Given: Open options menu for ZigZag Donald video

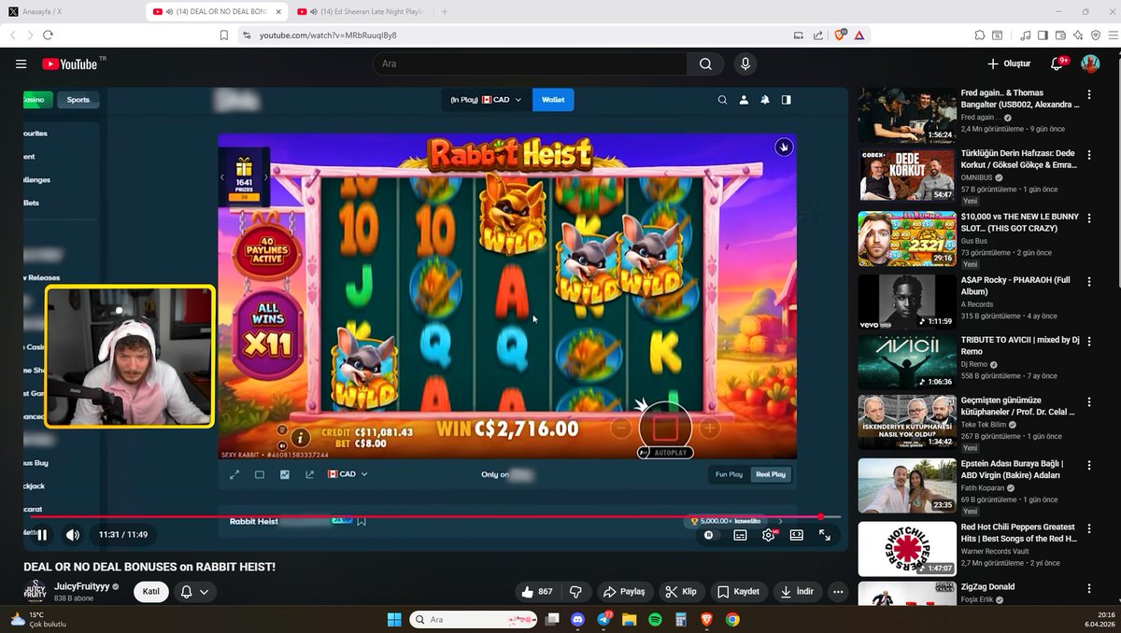Looking at the screenshot, I should pos(1089,588).
